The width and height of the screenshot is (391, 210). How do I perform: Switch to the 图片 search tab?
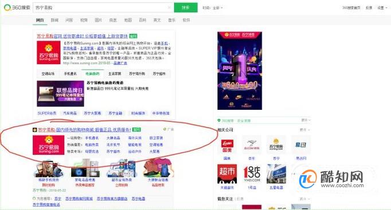point(99,20)
